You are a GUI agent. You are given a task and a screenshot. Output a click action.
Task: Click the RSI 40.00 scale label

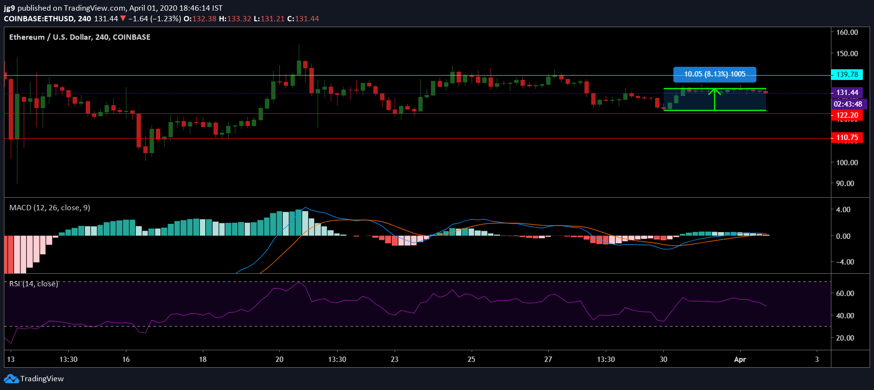pos(845,316)
